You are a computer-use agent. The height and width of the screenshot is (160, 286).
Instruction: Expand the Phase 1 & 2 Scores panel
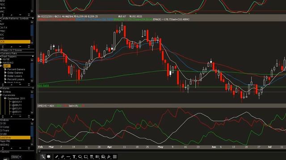0,50
